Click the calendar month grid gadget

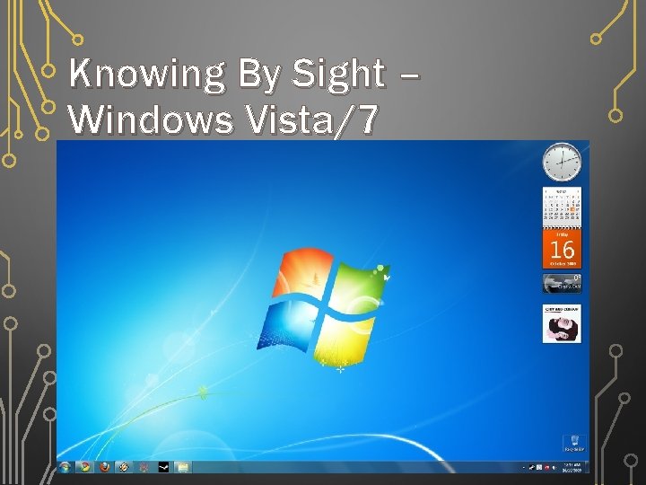point(562,207)
